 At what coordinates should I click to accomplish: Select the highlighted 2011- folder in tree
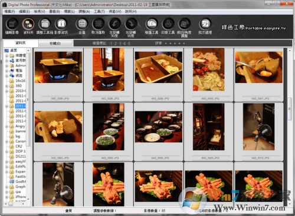21,106
